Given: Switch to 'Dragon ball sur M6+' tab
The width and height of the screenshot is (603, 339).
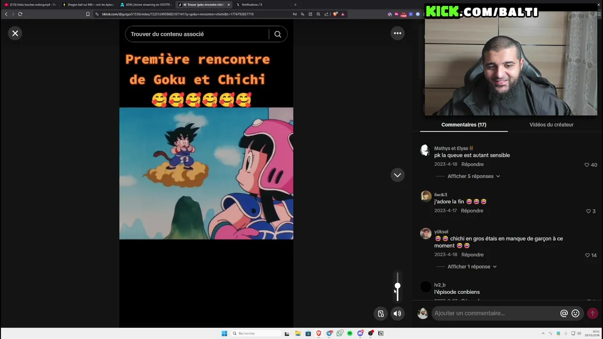Looking at the screenshot, I should (88, 5).
